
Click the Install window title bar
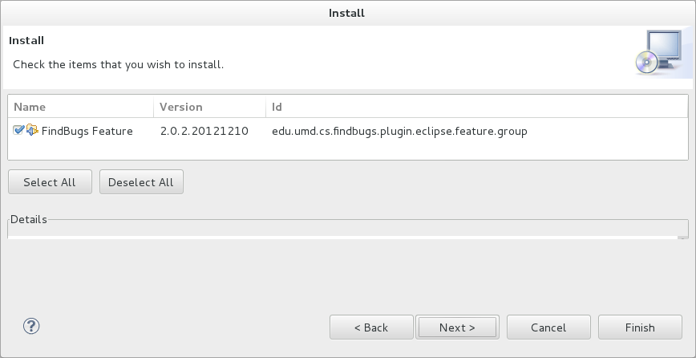[x=348, y=13]
